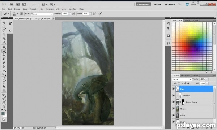Launch Mini Bridge from the top bar
Image resolution: width=217 pixels, height=130 pixels.
tap(18, 4)
